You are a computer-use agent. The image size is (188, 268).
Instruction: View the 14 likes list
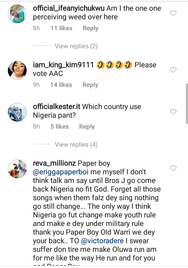[61, 85]
